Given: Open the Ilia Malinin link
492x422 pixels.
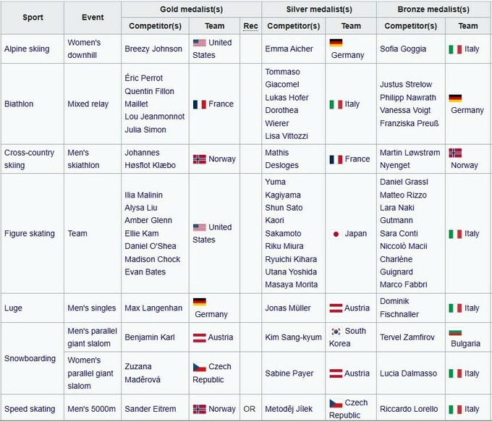Looking at the screenshot, I should click(143, 195).
